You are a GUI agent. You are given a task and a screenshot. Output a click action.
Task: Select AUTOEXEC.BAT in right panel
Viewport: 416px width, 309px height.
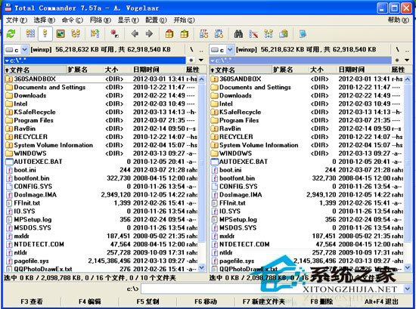[x=306, y=162]
